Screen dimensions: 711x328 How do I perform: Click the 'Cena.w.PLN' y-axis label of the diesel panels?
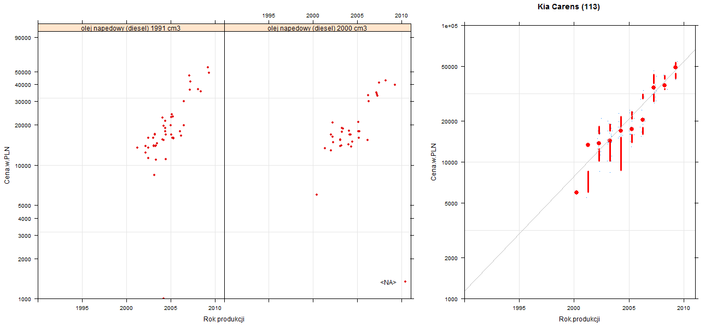(x=8, y=164)
